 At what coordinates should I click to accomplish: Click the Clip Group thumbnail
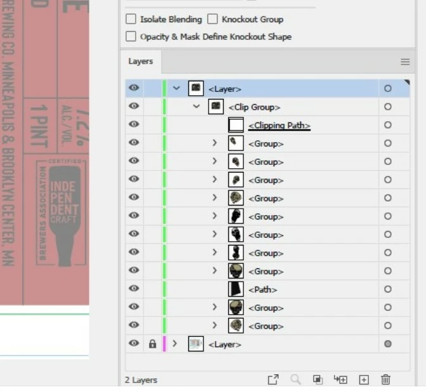click(x=216, y=107)
